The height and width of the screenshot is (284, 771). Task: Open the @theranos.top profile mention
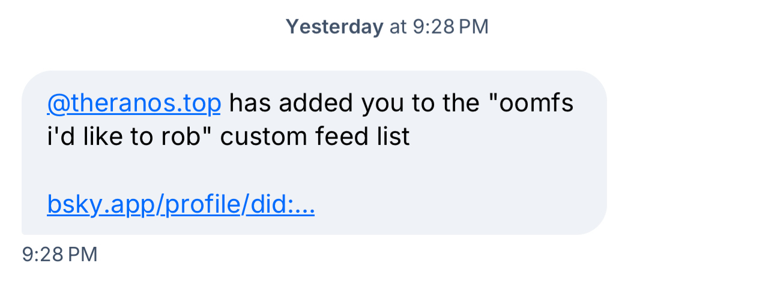pyautogui.click(x=133, y=104)
